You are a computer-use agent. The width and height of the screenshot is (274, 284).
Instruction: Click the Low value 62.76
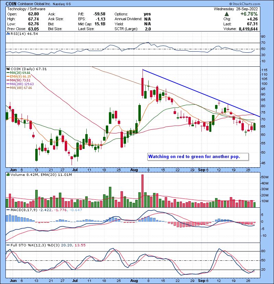pos(33,24)
